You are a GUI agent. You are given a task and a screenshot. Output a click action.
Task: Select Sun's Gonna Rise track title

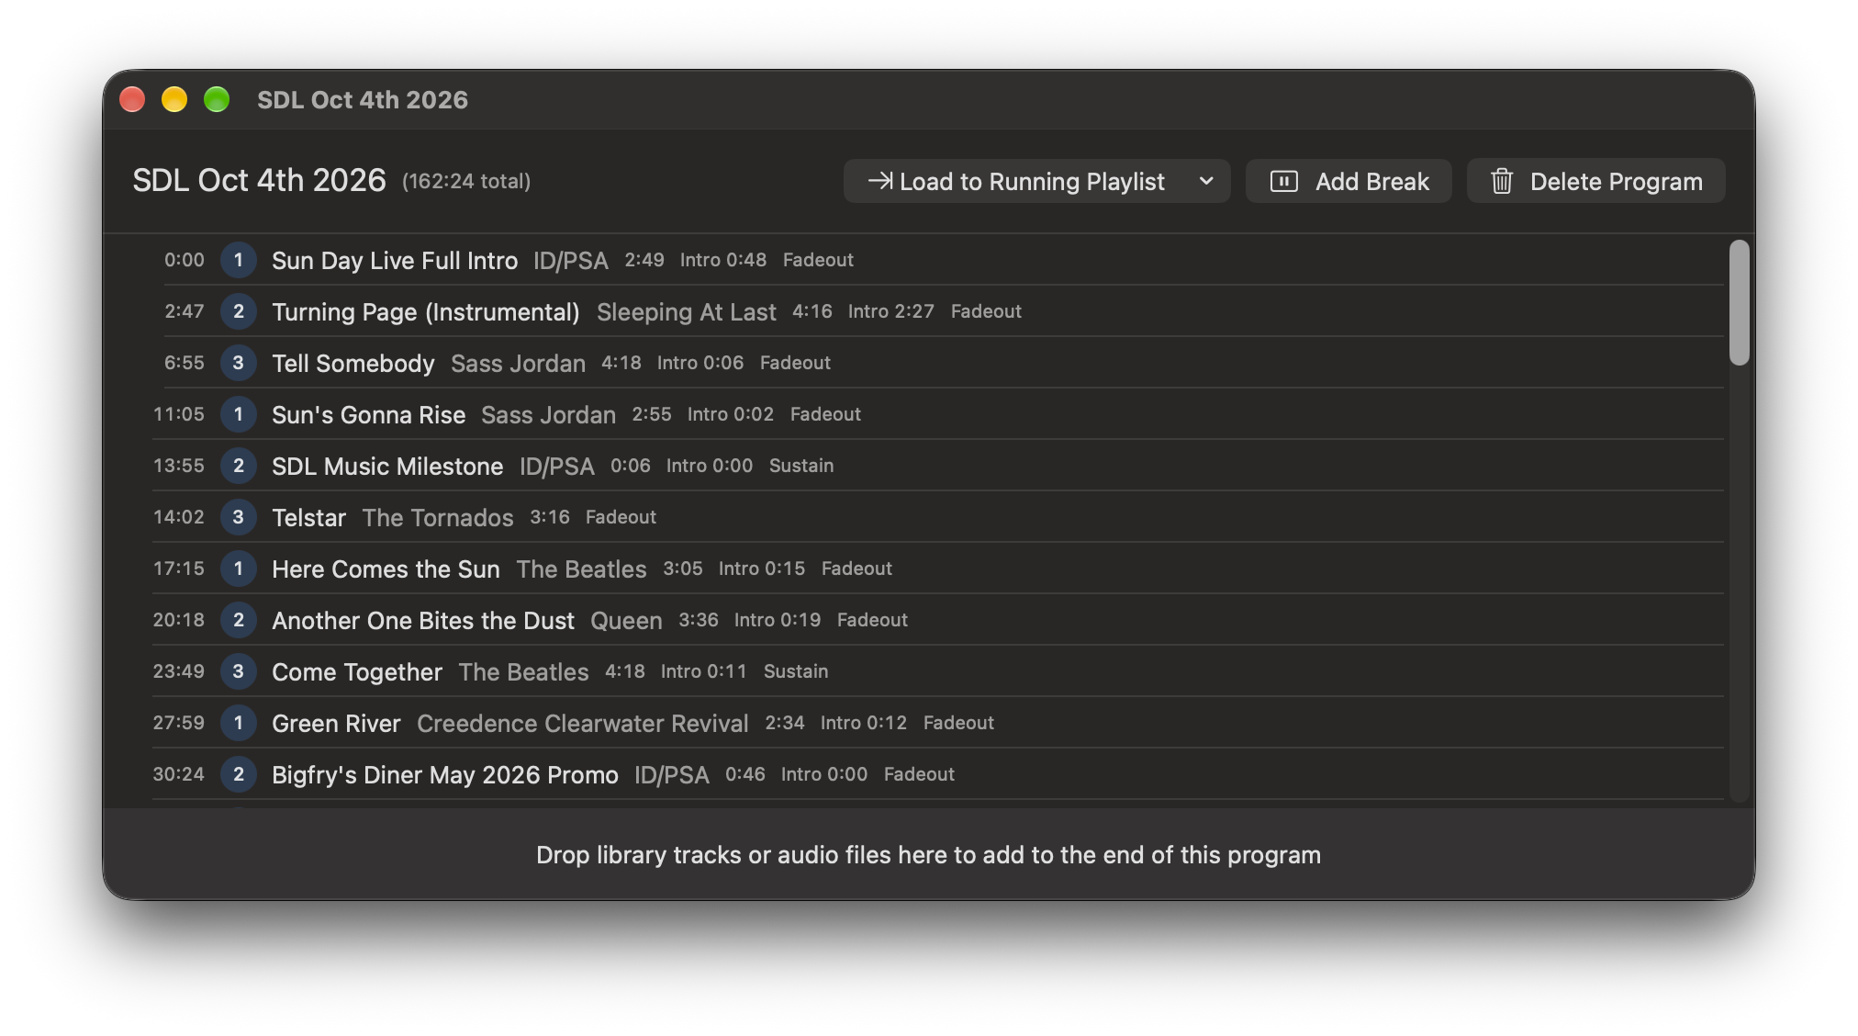(x=369, y=415)
